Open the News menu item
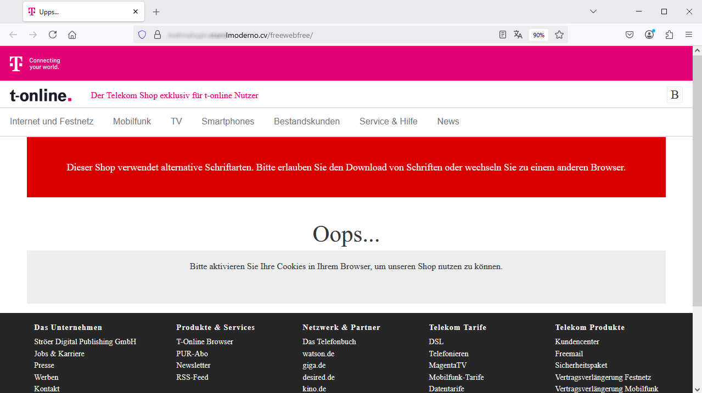Screen dimensions: 702x393 (x=448, y=122)
